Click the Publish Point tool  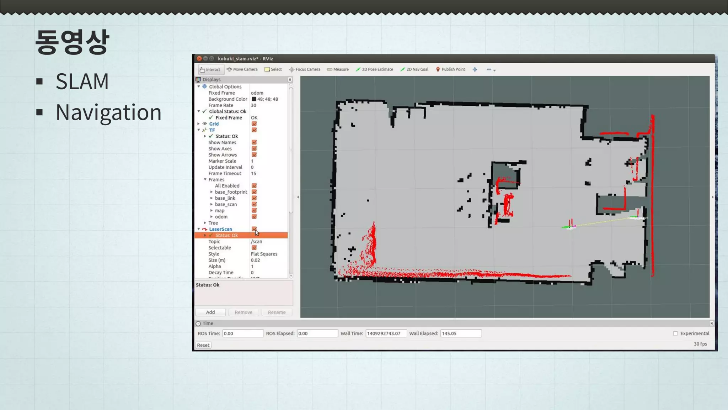pos(450,69)
